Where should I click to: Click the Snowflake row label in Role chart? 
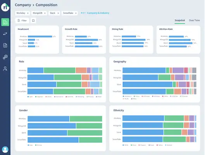tap(22, 91)
